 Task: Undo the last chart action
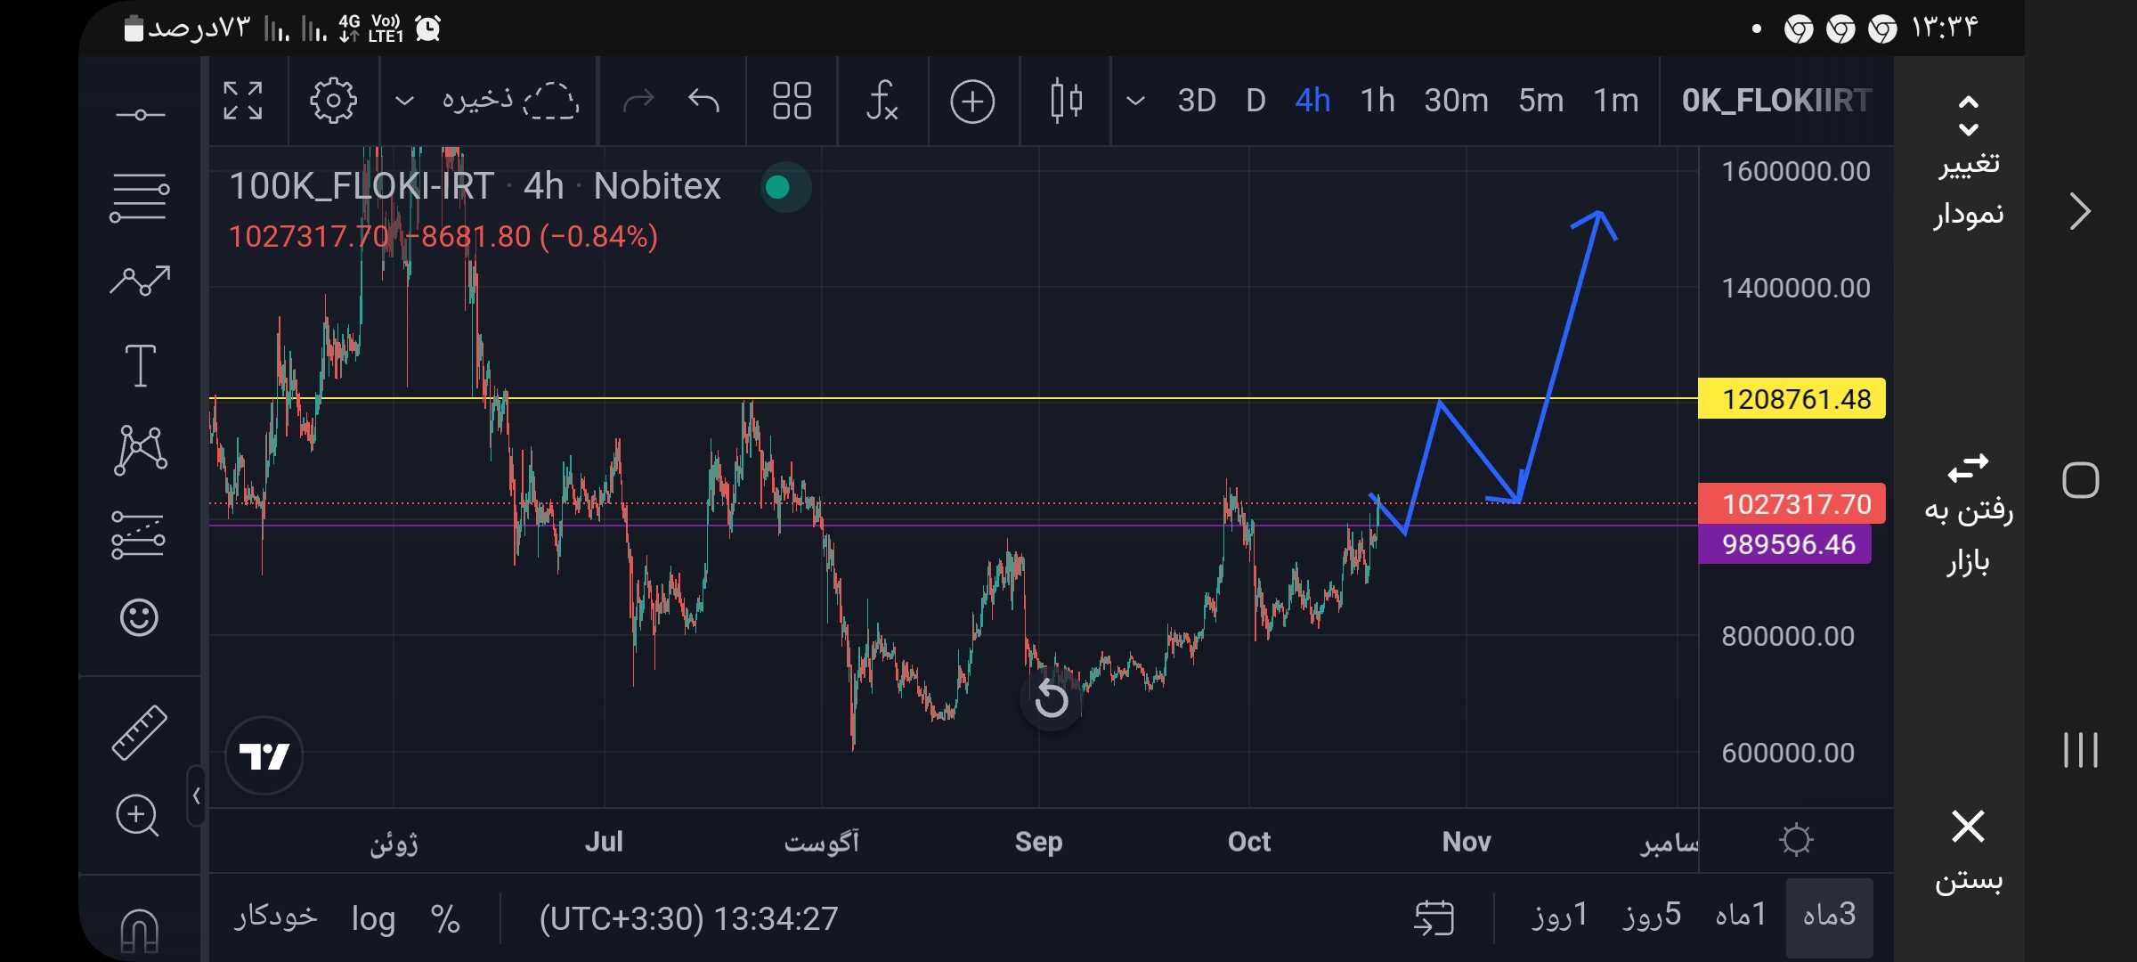click(x=703, y=101)
